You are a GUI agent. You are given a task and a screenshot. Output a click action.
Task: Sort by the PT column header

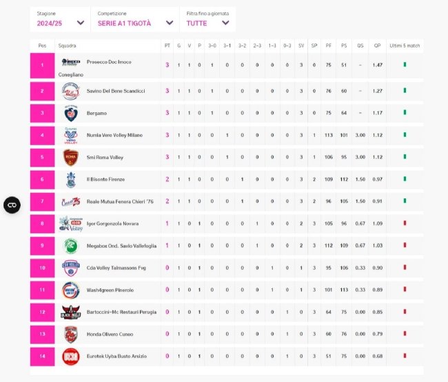pyautogui.click(x=167, y=45)
